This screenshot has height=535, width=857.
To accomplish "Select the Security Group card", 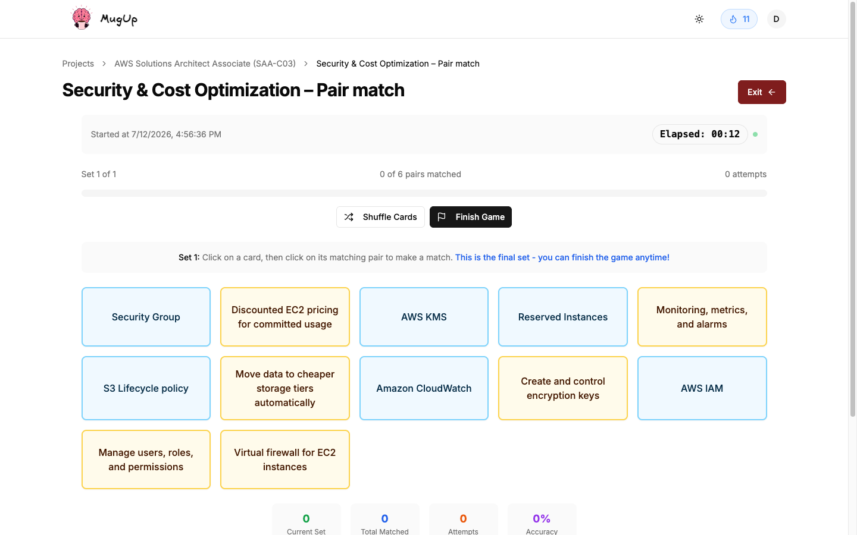I will [146, 317].
